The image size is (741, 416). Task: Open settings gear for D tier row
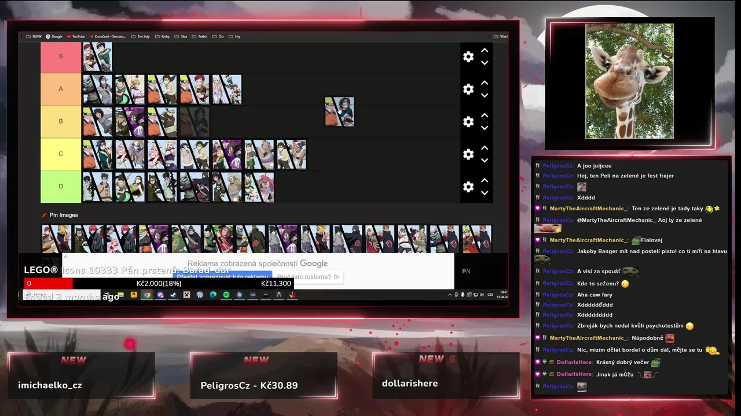tap(468, 187)
